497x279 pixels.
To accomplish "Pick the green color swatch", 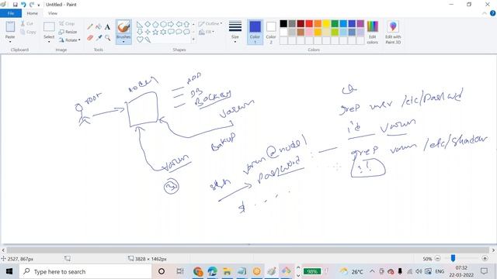I will (335, 24).
